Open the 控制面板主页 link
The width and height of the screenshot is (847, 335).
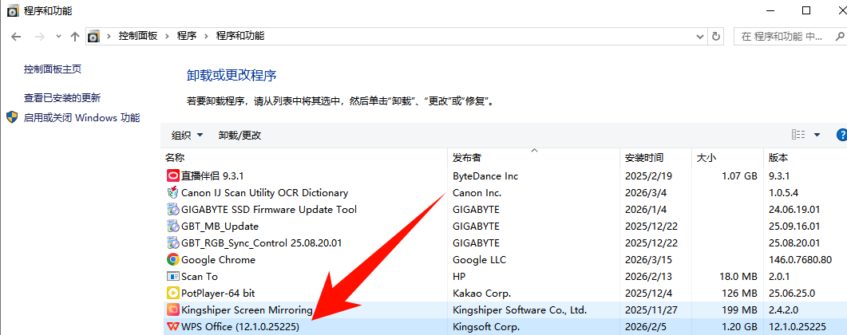(53, 69)
